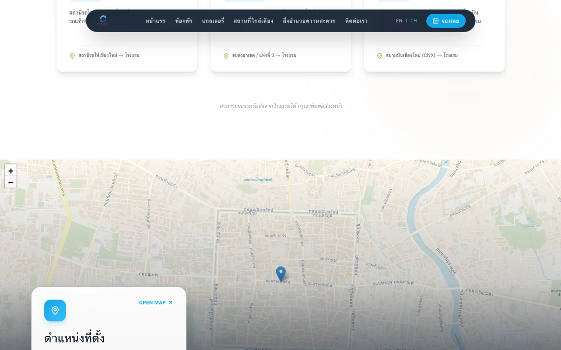
Task: Open สิ่งอำนวยความสะดวก menu item
Action: click(309, 21)
